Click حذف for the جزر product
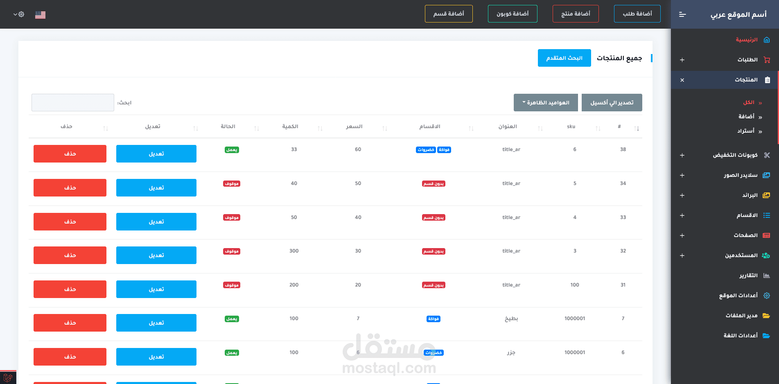779x384 pixels. click(x=70, y=357)
